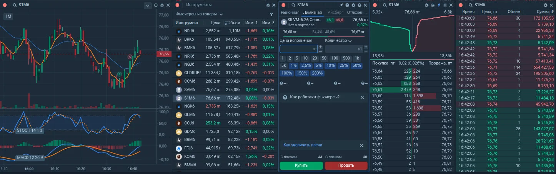Click the lightning quick-trade icon in order book
Screen dimensions: 556x174
(x=439, y=5)
